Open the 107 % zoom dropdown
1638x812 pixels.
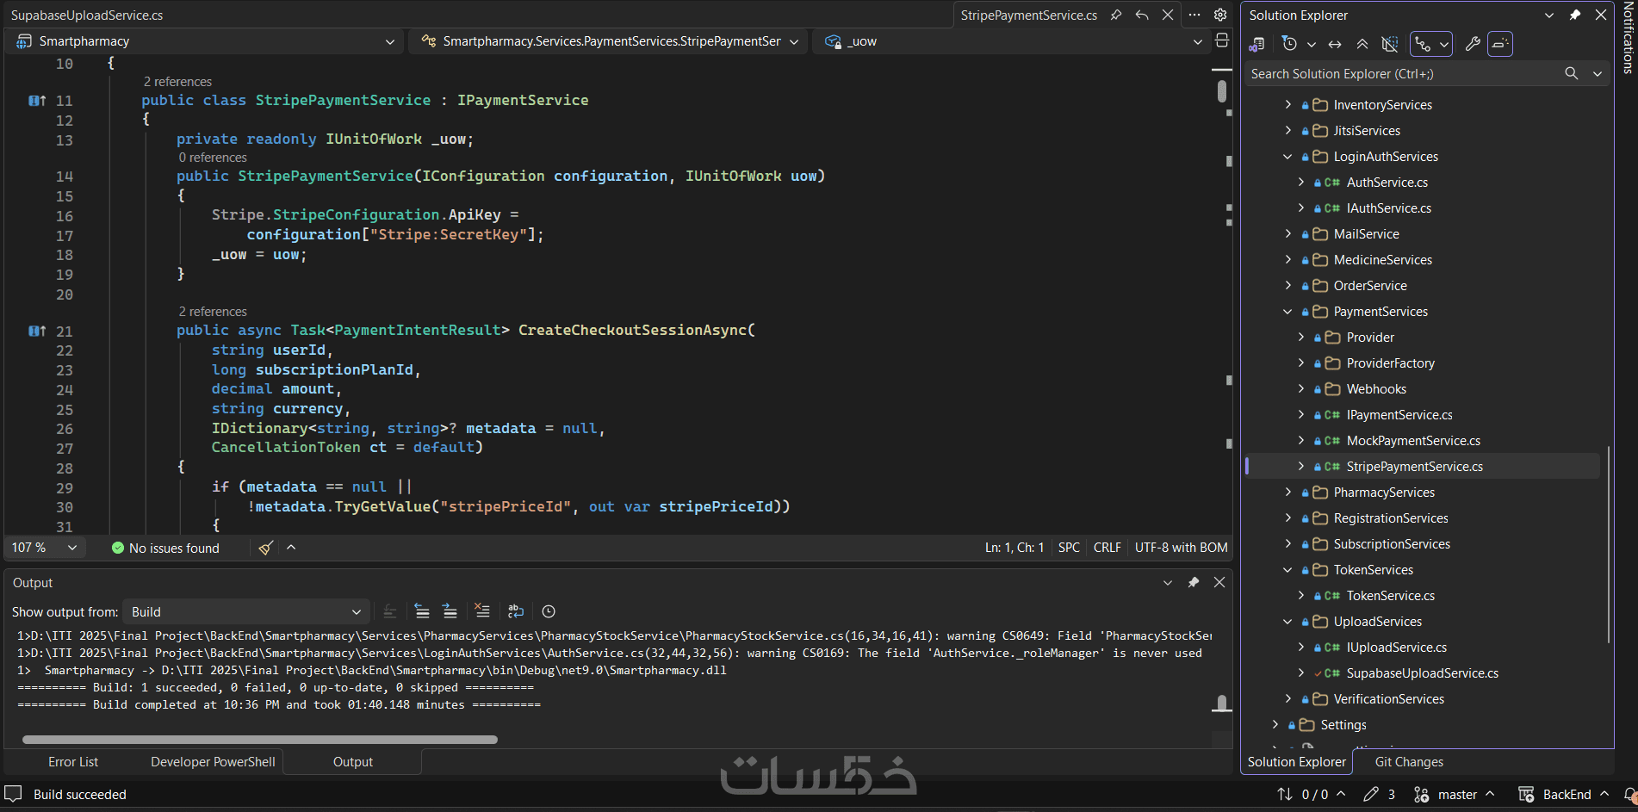[x=45, y=548]
